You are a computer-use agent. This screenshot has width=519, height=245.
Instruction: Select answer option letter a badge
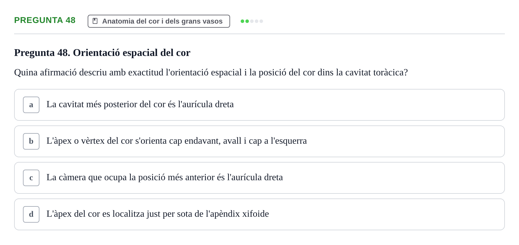pyautogui.click(x=31, y=105)
